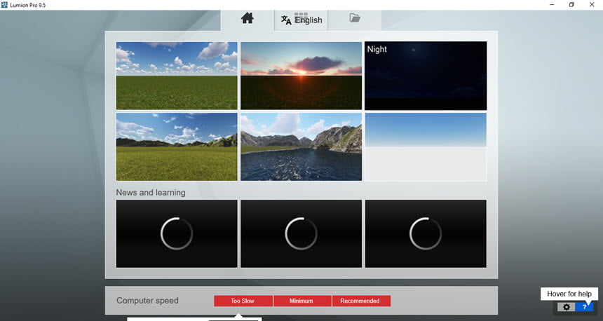Click the Minimum speed indicator

point(302,301)
